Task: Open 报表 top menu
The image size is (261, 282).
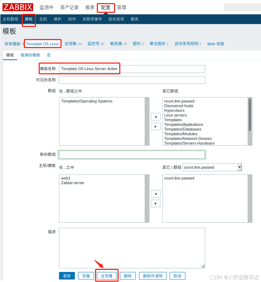Action: click(90, 8)
